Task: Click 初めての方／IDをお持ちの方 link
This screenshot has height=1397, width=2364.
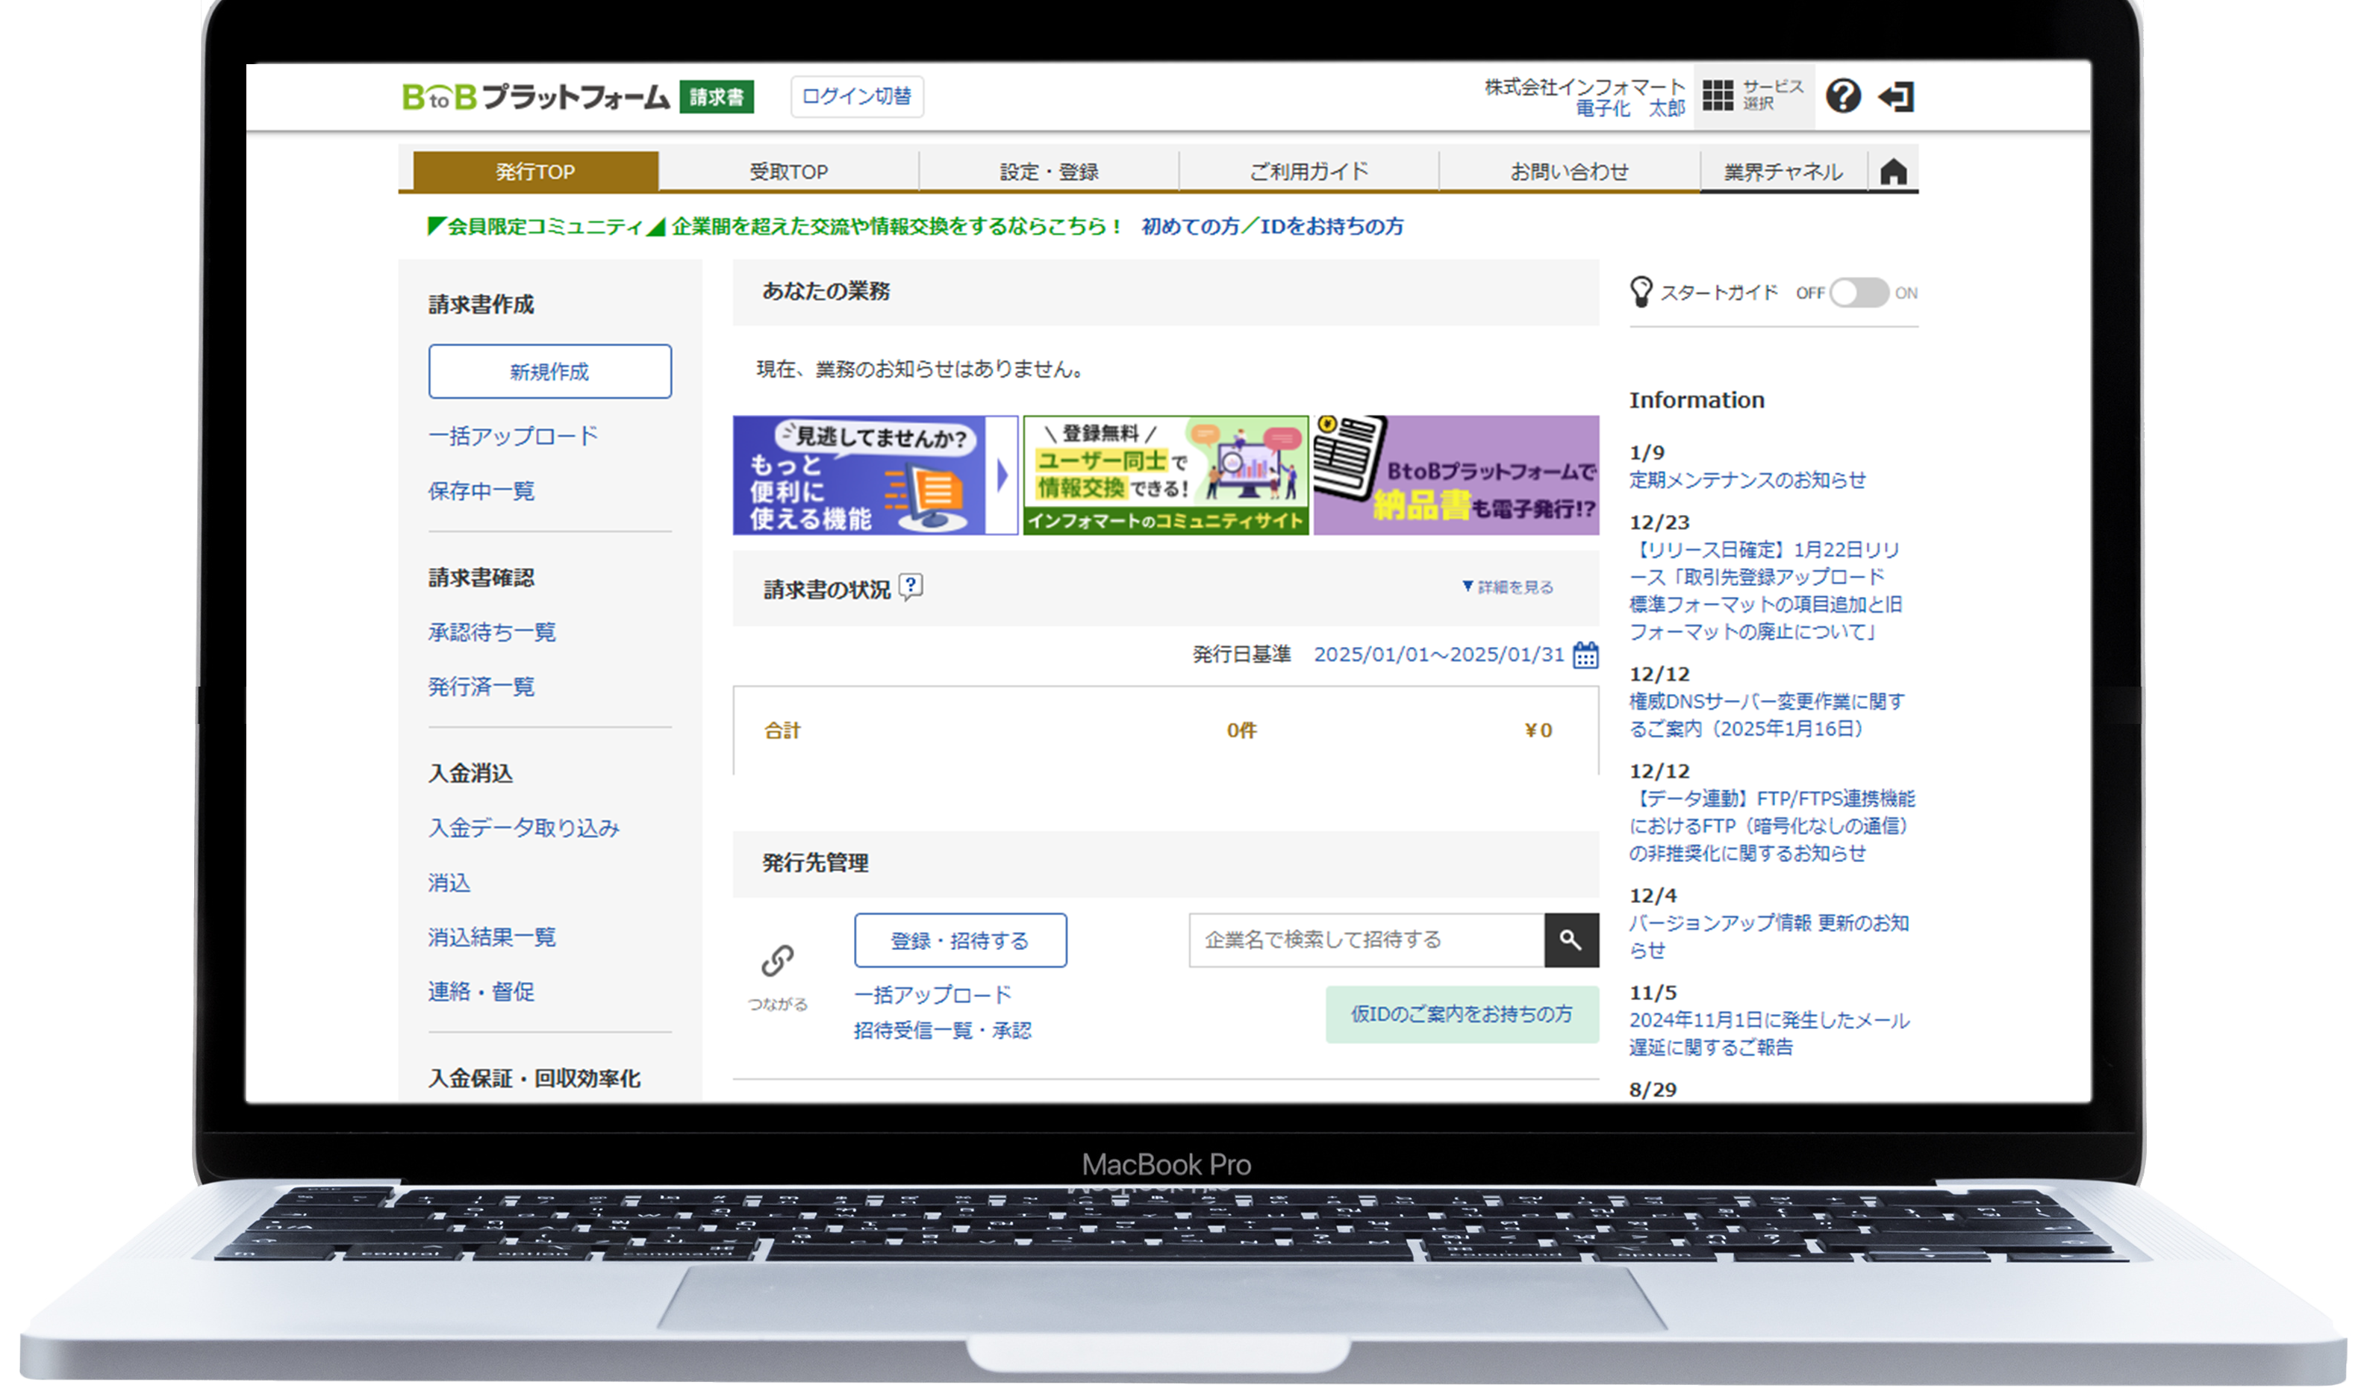Action: click(1272, 226)
